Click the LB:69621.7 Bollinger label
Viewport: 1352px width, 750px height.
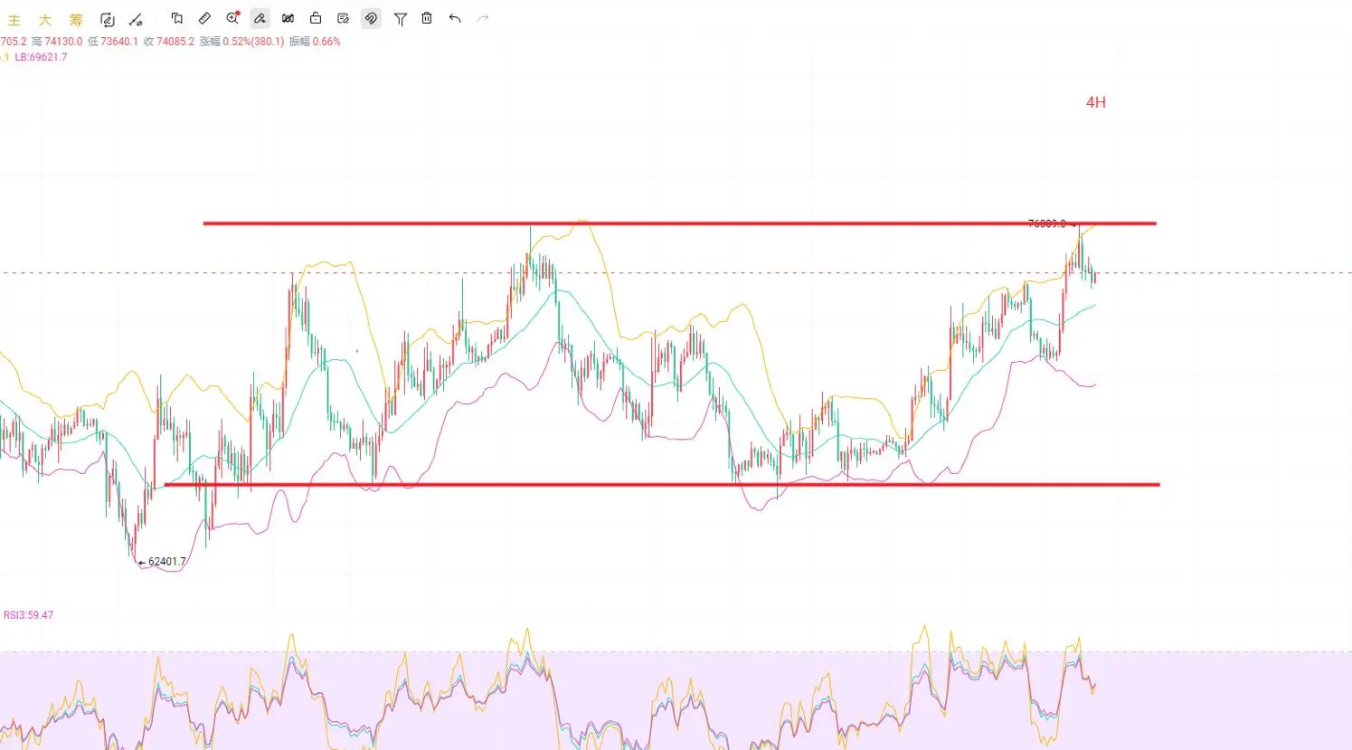tap(41, 57)
